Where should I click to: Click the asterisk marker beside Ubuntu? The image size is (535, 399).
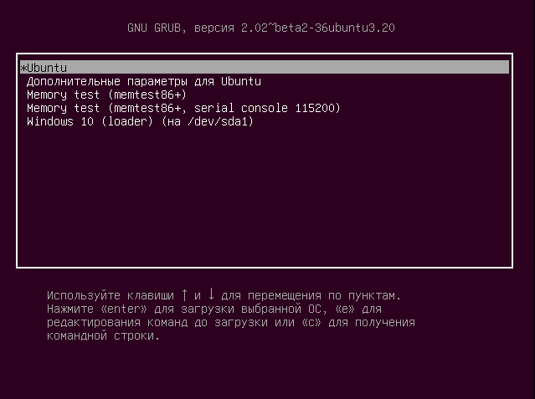click(23, 68)
